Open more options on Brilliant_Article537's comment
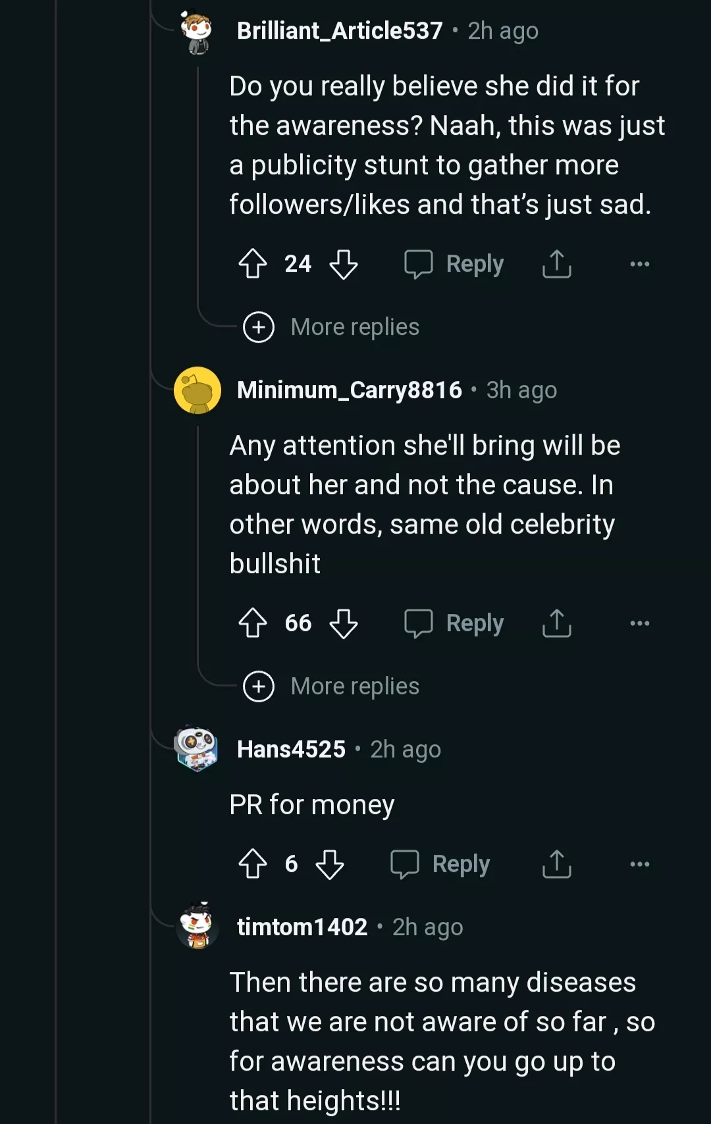 point(639,265)
